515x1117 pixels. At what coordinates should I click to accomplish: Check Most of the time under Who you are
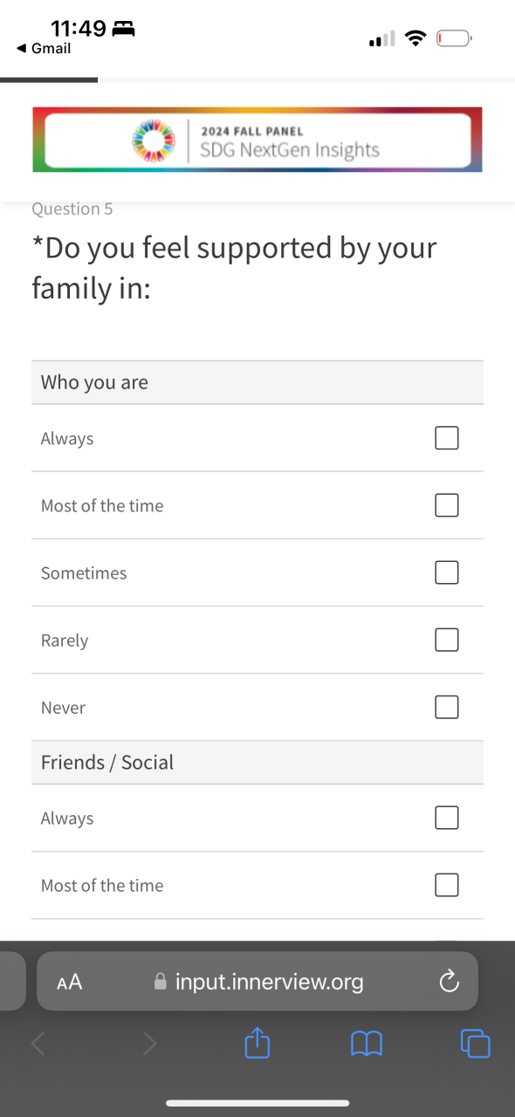pos(447,505)
